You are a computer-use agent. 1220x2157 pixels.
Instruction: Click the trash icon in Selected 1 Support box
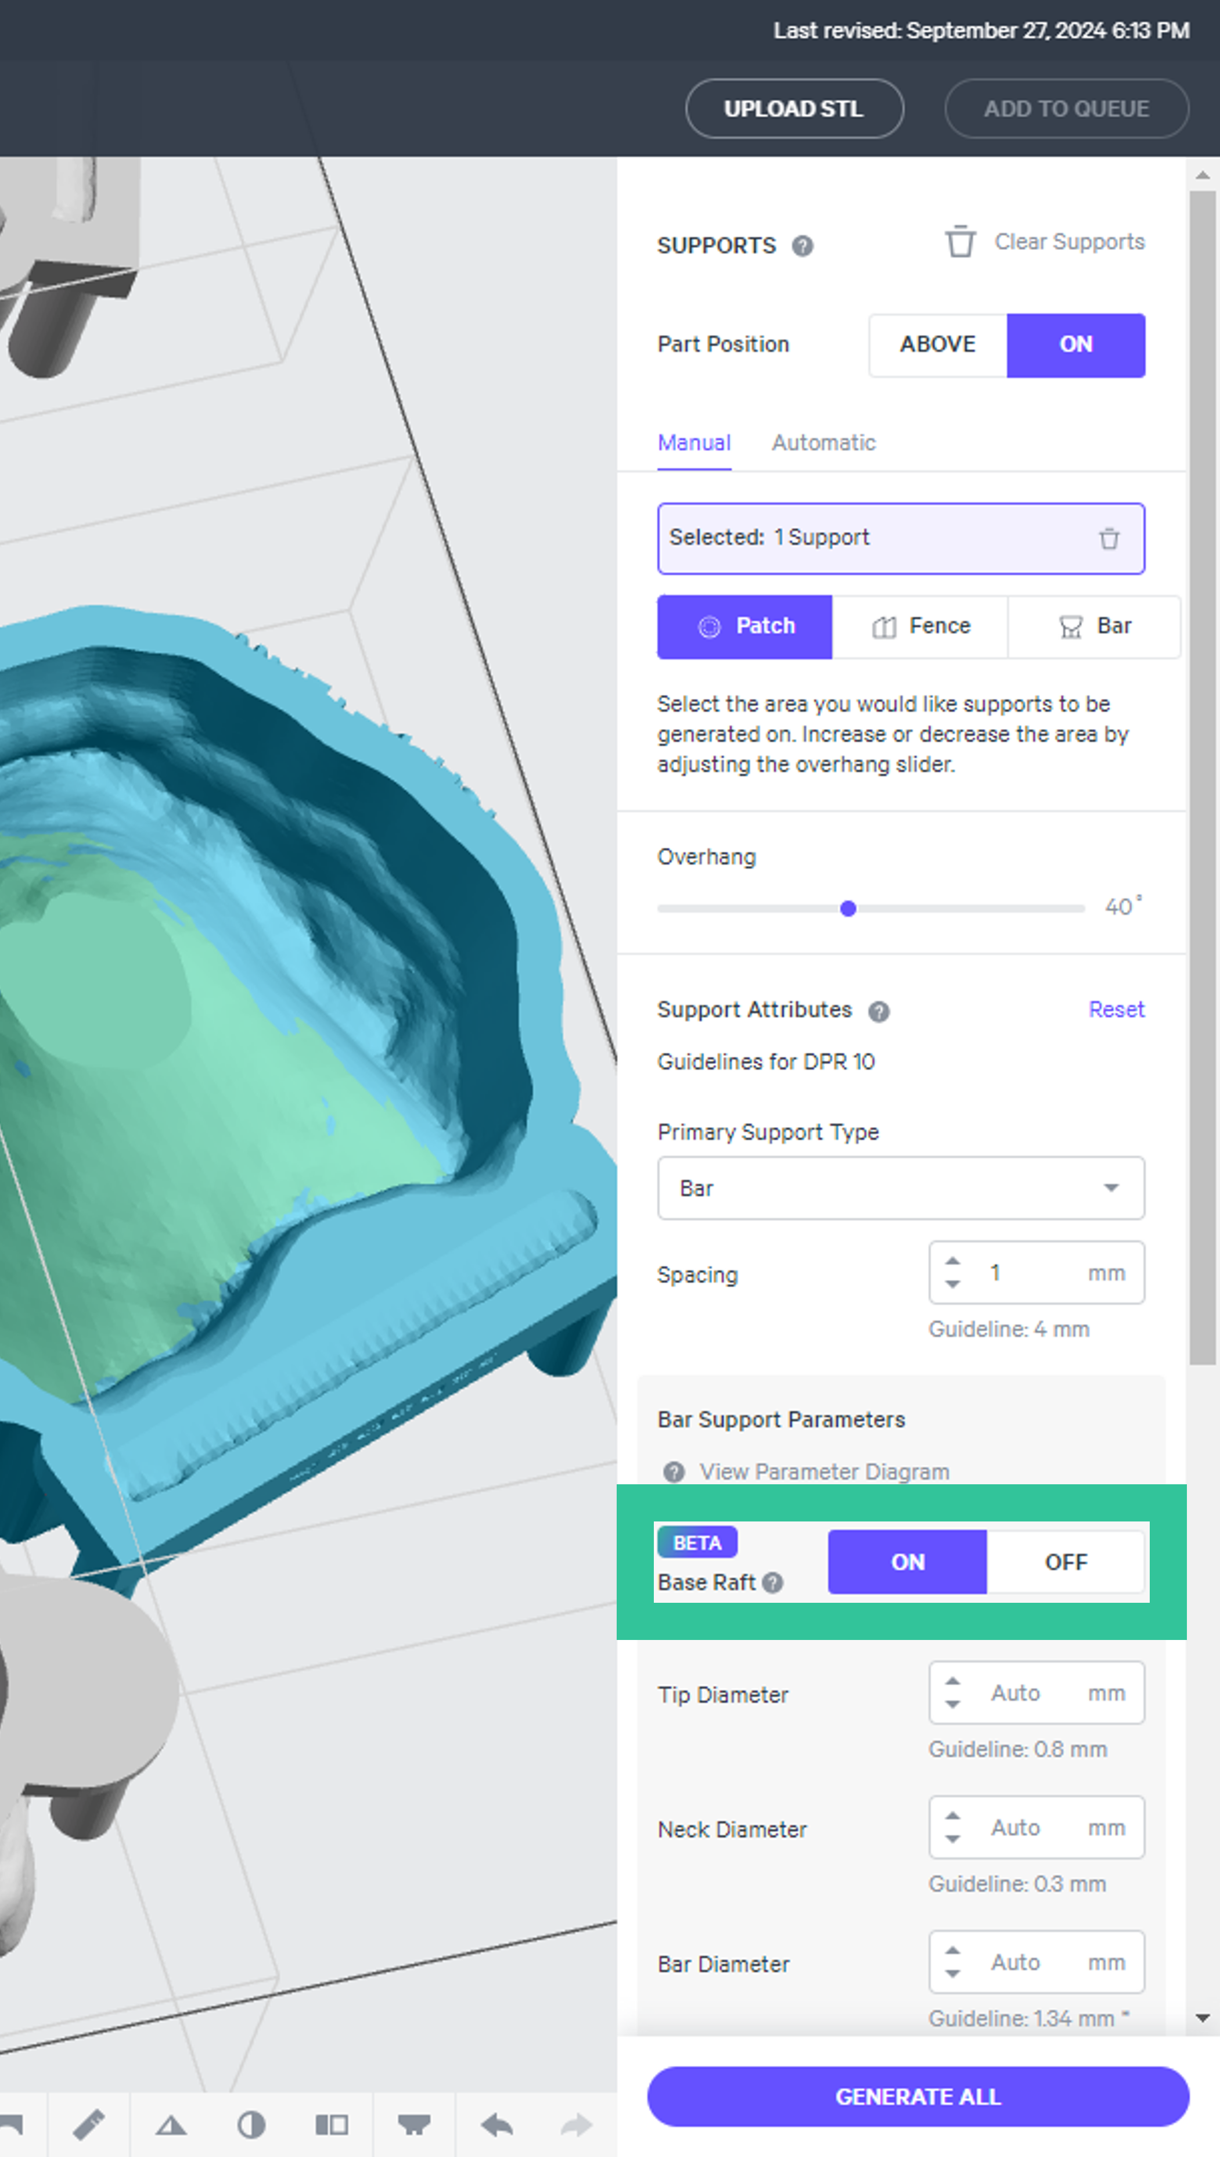(x=1110, y=539)
